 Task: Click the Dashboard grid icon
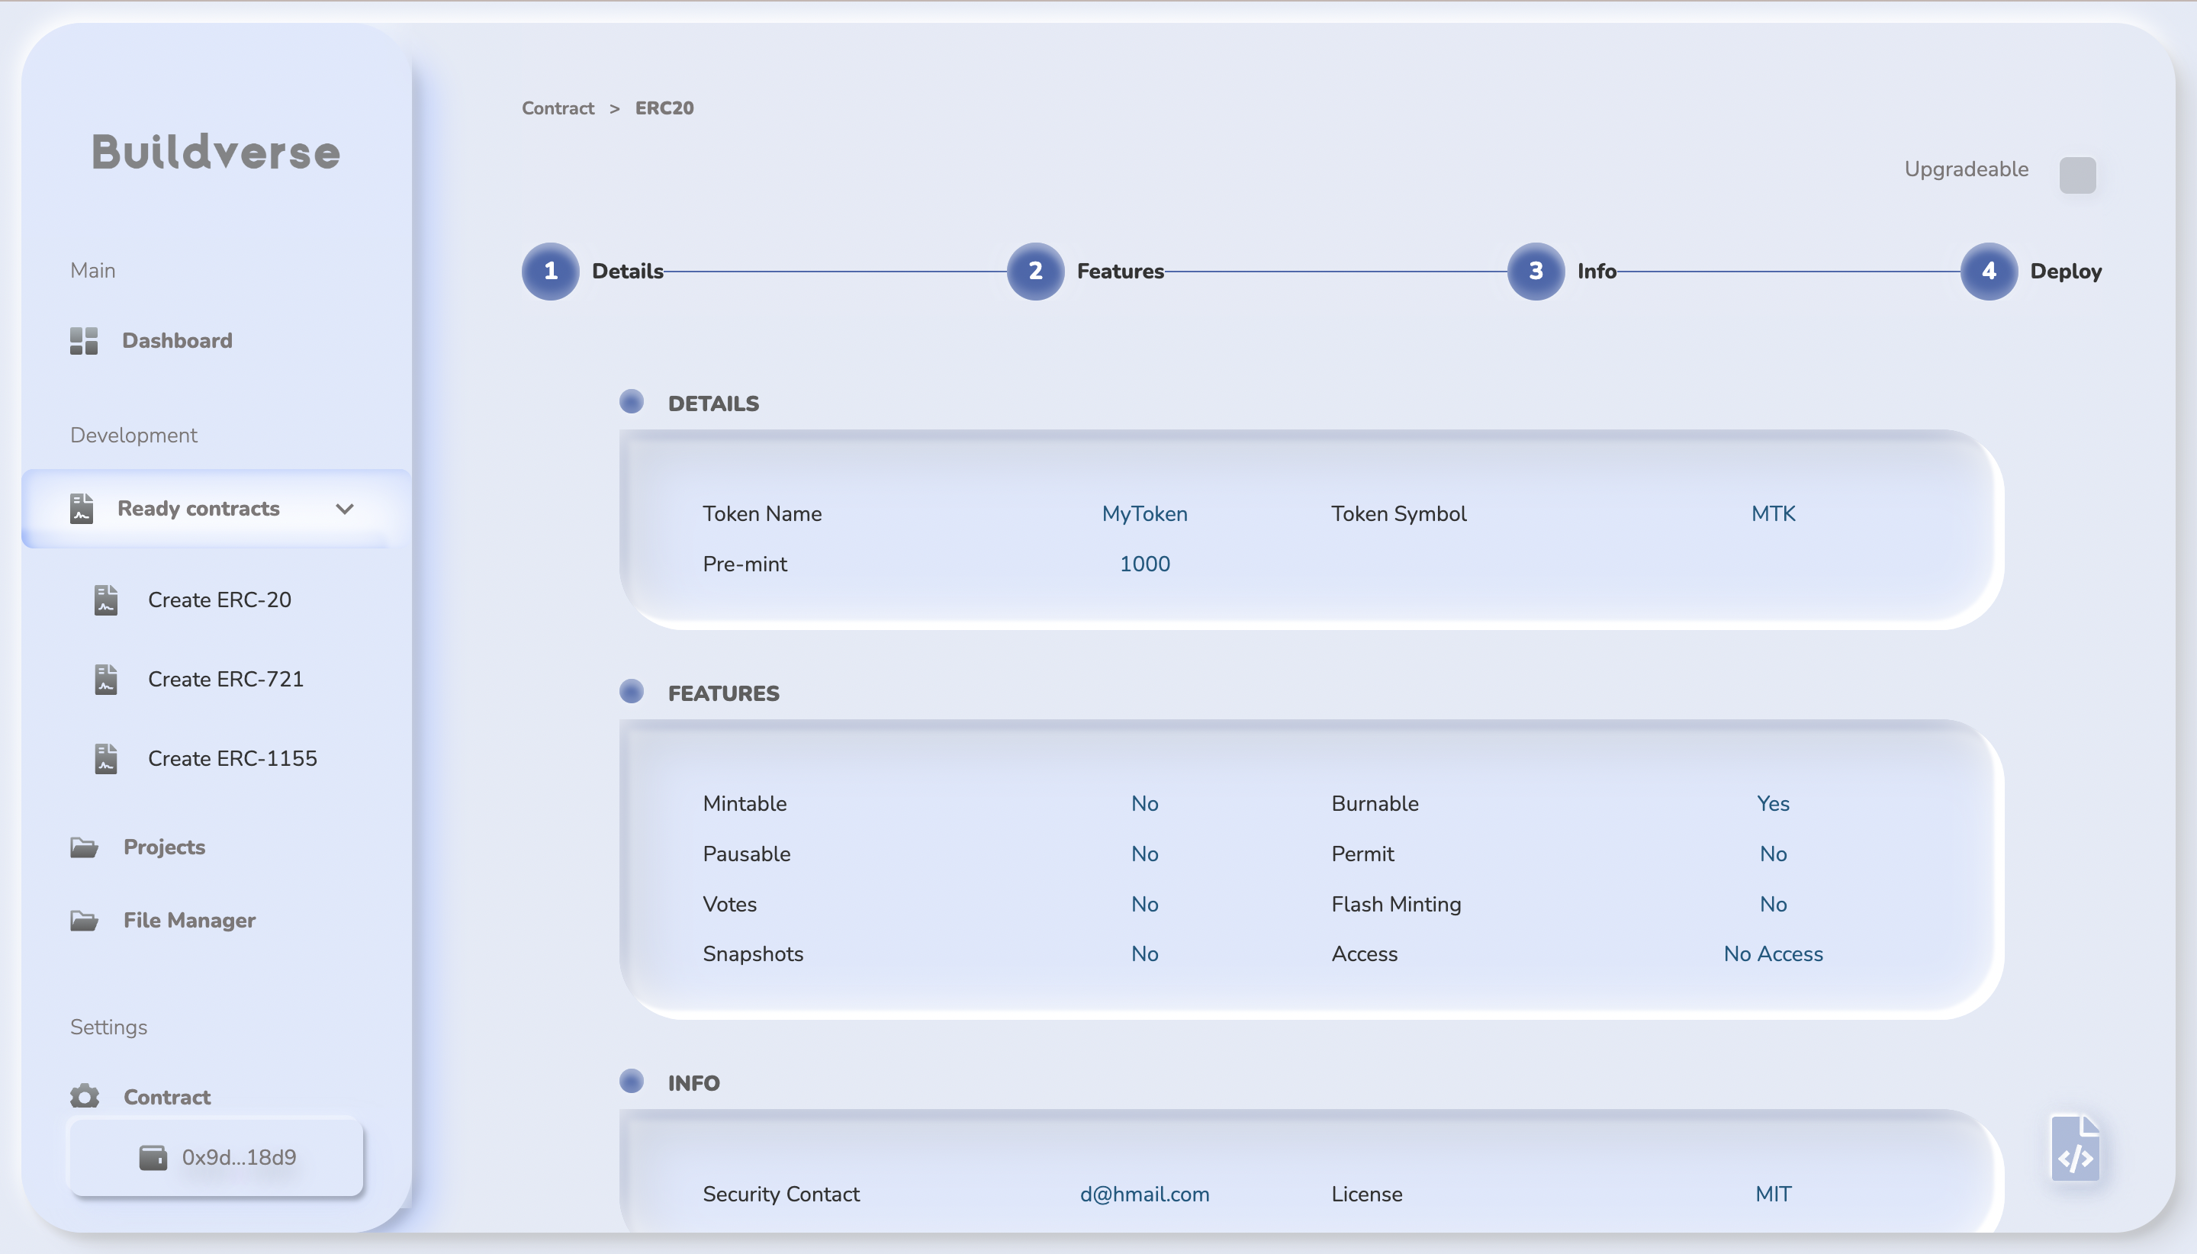(x=84, y=341)
